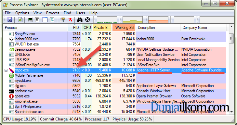This screenshot has height=125, width=237.
Task: Click the red Opera icon of opera.exe
Action: coord(11,96)
